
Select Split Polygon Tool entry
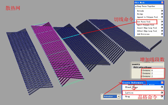tap(145, 25)
